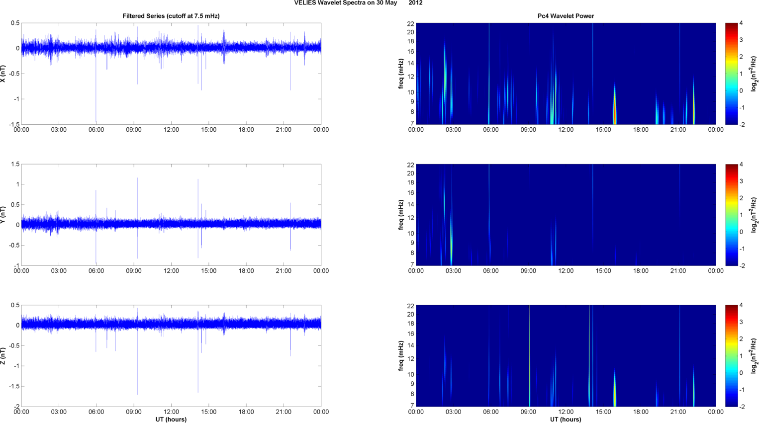Pick the top spectrogram's color bar
Image resolution: width=759 pixels, height=423 pixels.
click(731, 74)
